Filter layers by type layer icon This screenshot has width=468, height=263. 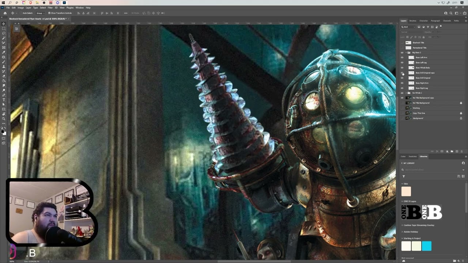(428, 27)
